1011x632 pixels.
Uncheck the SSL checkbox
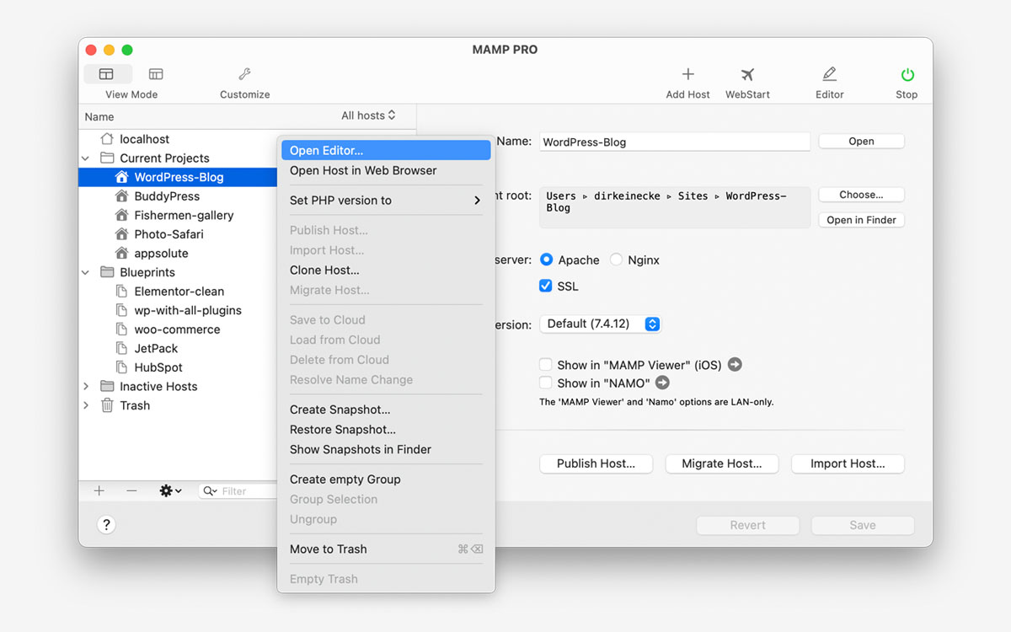pos(546,286)
